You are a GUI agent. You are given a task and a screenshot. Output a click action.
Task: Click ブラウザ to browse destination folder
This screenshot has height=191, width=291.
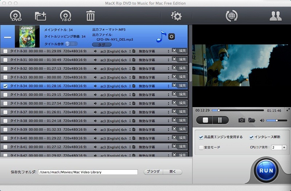point(153,172)
